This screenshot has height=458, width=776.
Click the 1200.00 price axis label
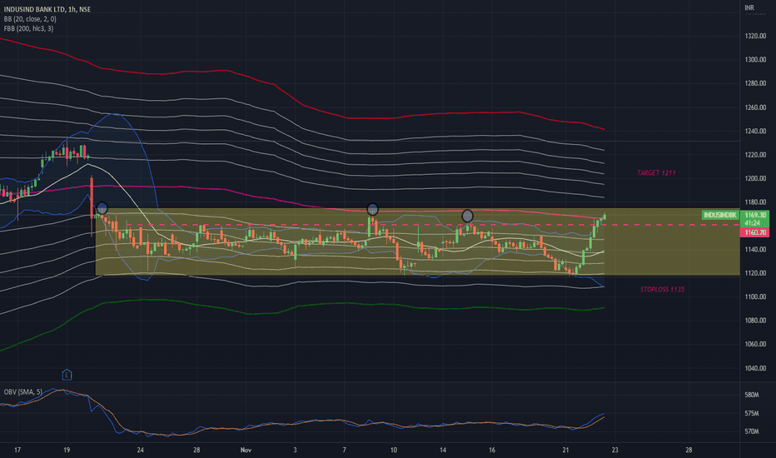tap(755, 178)
